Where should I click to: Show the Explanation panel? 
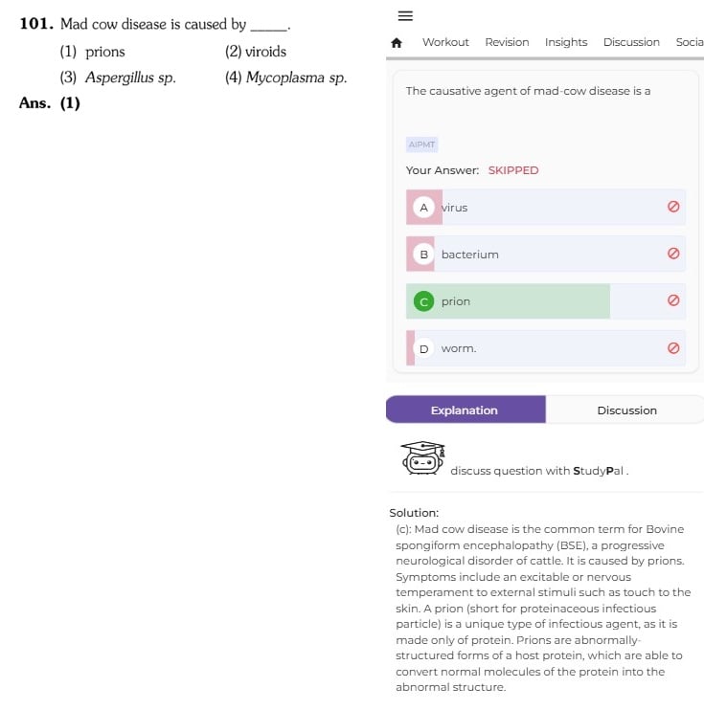[x=466, y=410]
